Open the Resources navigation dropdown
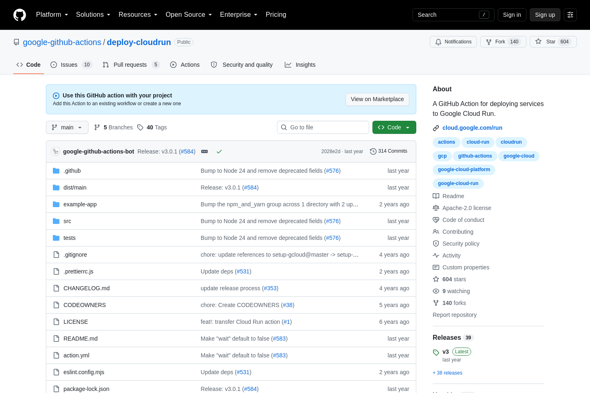Image resolution: width=590 pixels, height=393 pixels. coord(138,15)
